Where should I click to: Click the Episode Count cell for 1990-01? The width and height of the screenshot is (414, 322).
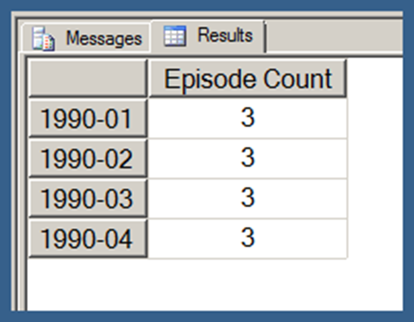[248, 118]
